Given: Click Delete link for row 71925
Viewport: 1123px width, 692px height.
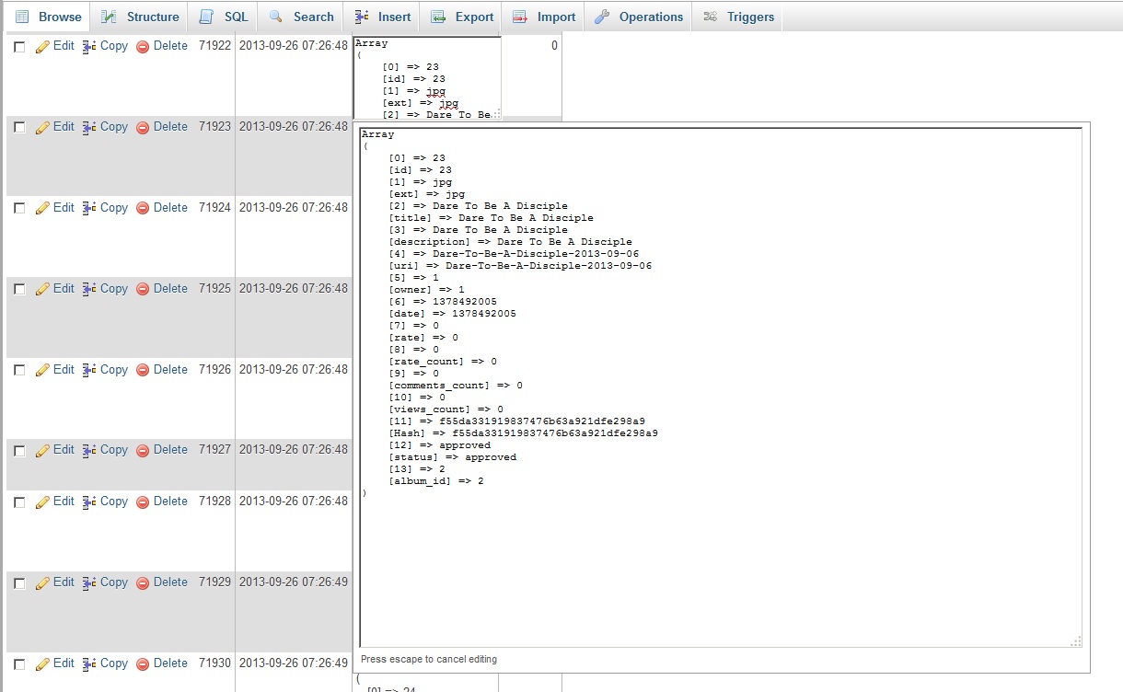Looking at the screenshot, I should [x=170, y=289].
